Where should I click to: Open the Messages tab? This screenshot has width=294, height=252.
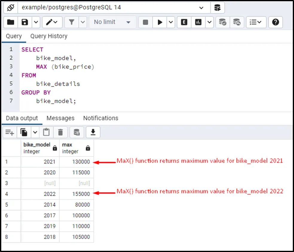coord(60,118)
